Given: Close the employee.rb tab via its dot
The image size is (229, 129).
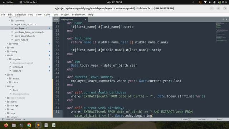Looking at the screenshot, I should click(x=85, y=19).
